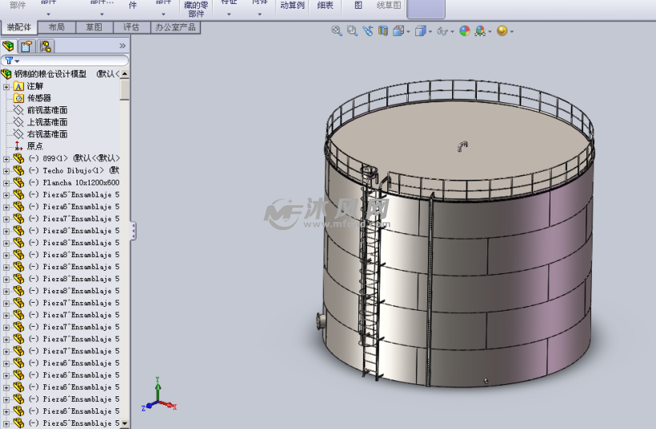The width and height of the screenshot is (656, 429).
Task: Click panel collapse handle on splitter
Action: pyautogui.click(x=133, y=231)
